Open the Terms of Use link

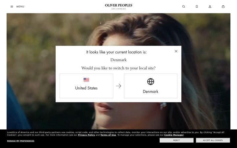point(108,135)
